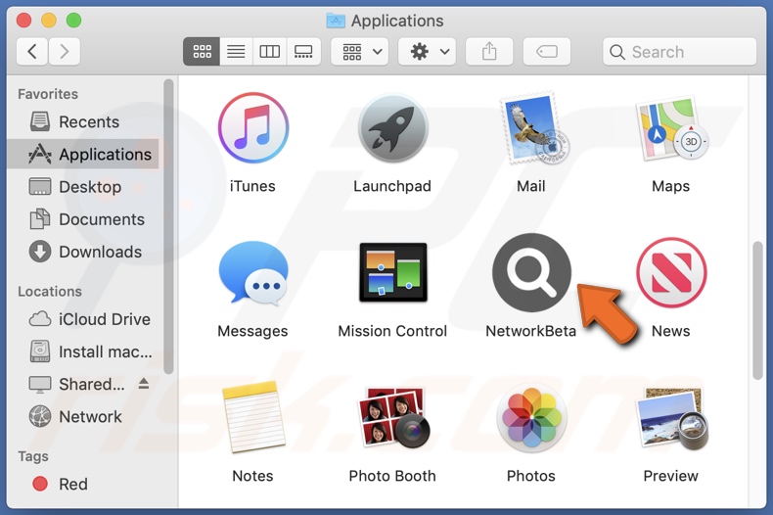773x515 pixels.
Task: Open iCloud Drive in the sidebar
Action: pyautogui.click(x=83, y=319)
